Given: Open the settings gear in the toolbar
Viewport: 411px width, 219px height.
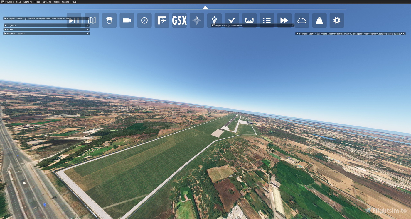Looking at the screenshot, I should [x=337, y=20].
